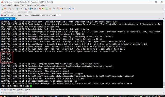
Task: Click the chat bubble feedback icon
Action: click(73, 9)
